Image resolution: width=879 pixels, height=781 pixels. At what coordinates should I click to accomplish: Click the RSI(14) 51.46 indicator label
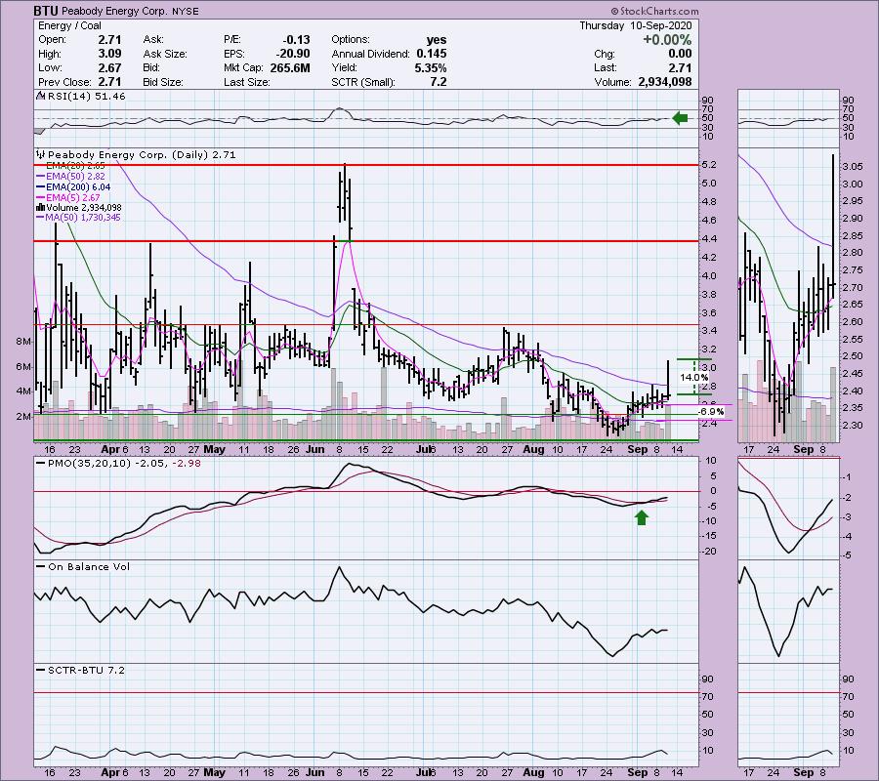pyautogui.click(x=86, y=97)
